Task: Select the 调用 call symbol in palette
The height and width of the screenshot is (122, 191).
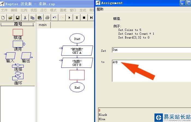Action: [x=19, y=46]
